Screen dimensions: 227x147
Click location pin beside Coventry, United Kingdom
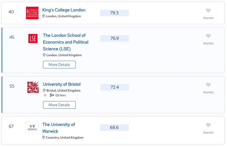pos(44,138)
